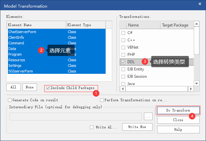The height and width of the screenshot is (141, 206).
Task: Sort by Element Type column header
Action: 86,25
